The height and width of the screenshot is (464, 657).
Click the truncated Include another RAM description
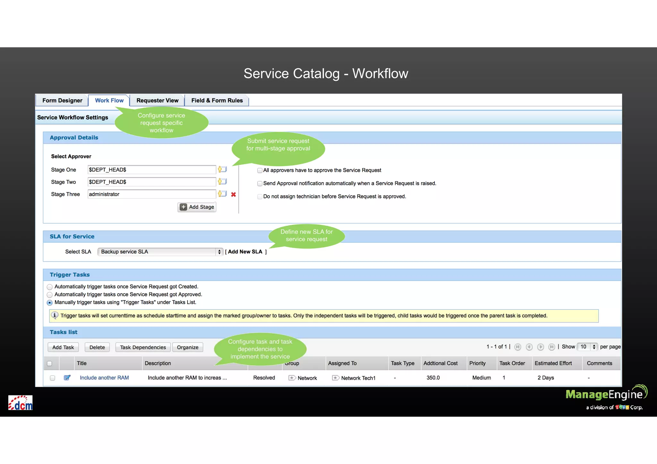tap(187, 378)
